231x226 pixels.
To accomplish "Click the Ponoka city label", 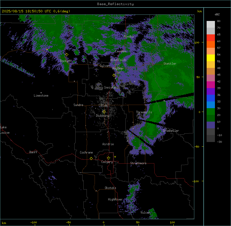I will (129, 37).
